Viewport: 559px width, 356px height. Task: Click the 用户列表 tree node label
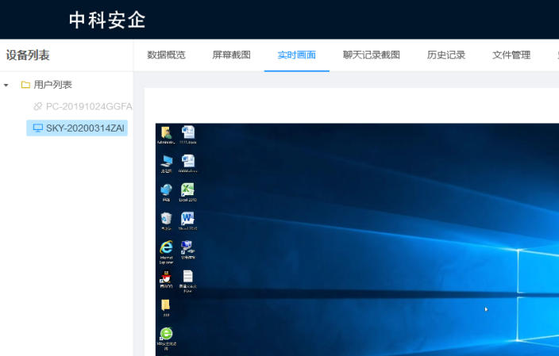click(x=52, y=85)
